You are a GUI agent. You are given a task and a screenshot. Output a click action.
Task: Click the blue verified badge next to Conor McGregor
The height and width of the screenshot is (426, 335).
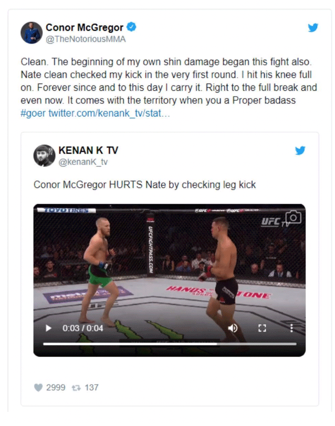pos(132,27)
